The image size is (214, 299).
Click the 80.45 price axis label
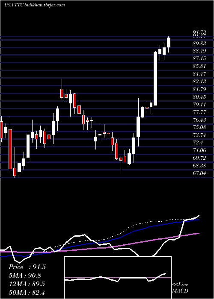[199, 97]
